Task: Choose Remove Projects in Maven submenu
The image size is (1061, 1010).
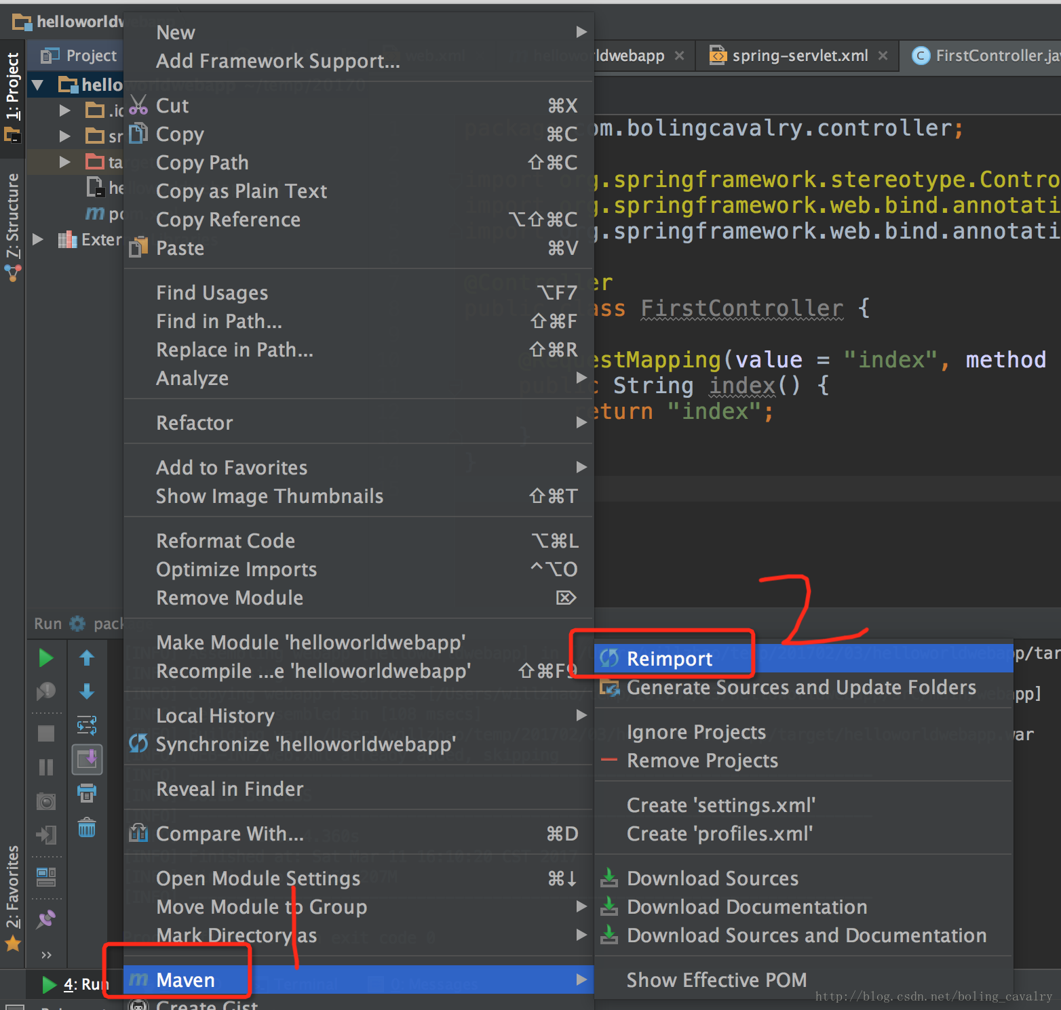Action: 804,761
